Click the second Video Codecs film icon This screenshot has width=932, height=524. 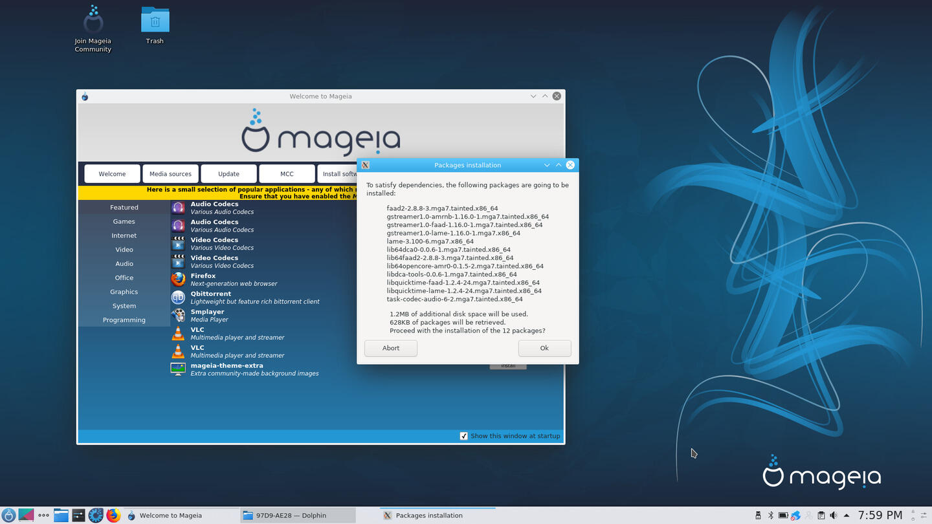178,261
